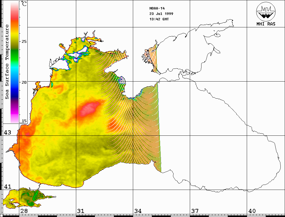This screenshot has height=217, width=285.
Task: Click the '15' temperature scale tick
Action: pyautogui.click(x=24, y=121)
